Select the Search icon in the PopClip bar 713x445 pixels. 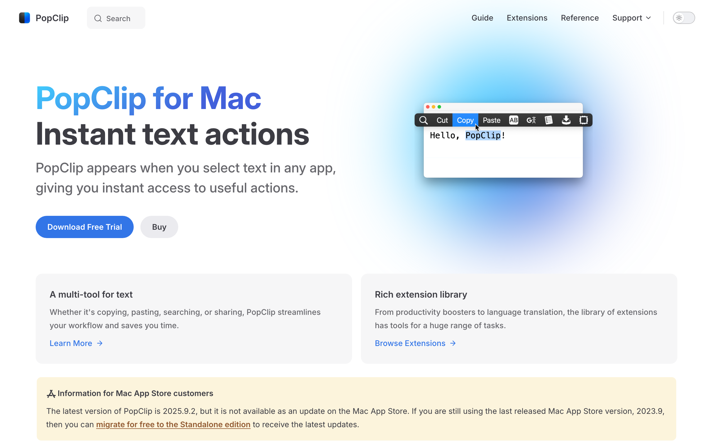click(424, 120)
